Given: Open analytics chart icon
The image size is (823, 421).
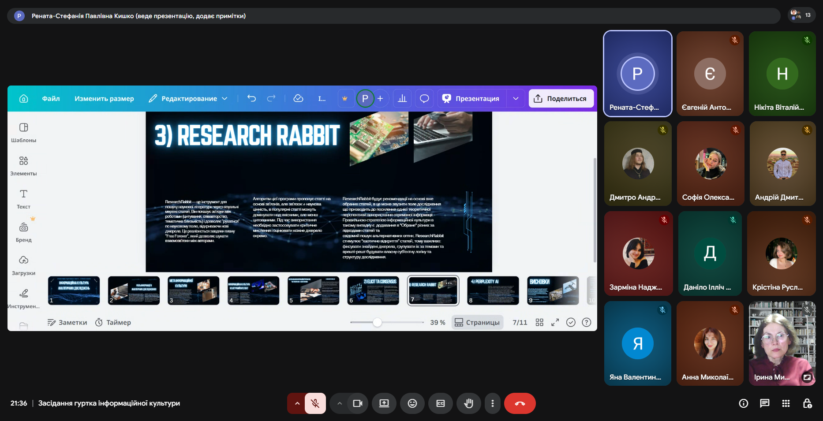Looking at the screenshot, I should point(402,98).
